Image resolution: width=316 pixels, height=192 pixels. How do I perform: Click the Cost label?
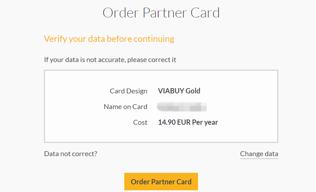tap(140, 123)
